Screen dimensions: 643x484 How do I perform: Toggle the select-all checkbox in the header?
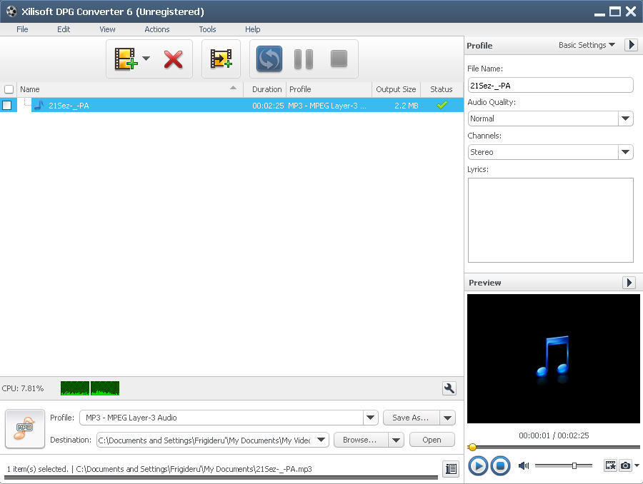click(9, 89)
